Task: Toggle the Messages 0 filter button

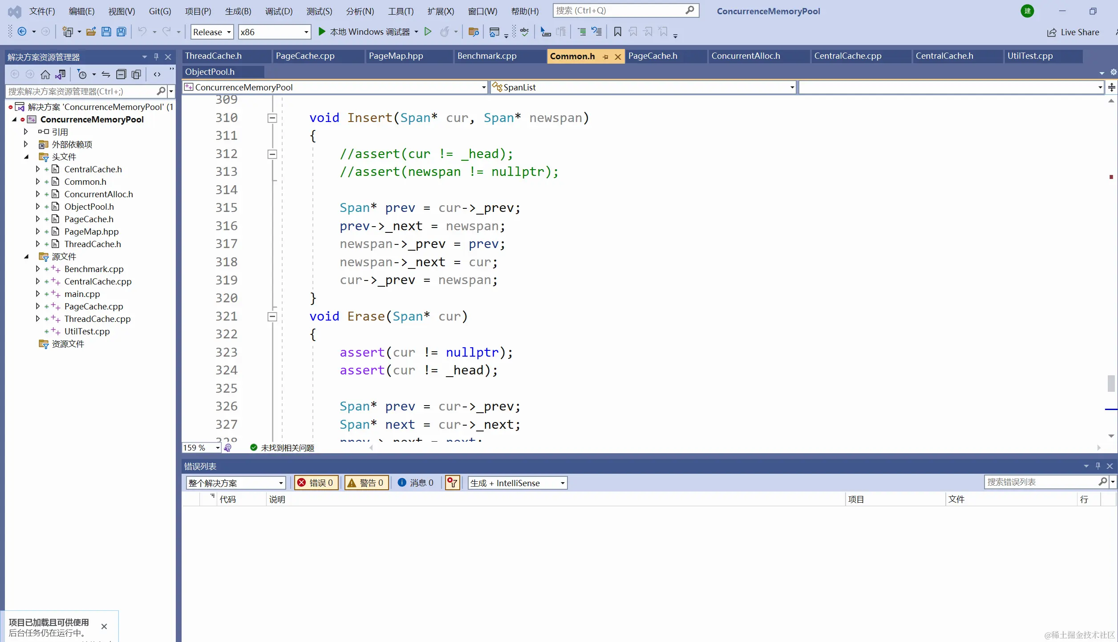Action: coord(416,483)
